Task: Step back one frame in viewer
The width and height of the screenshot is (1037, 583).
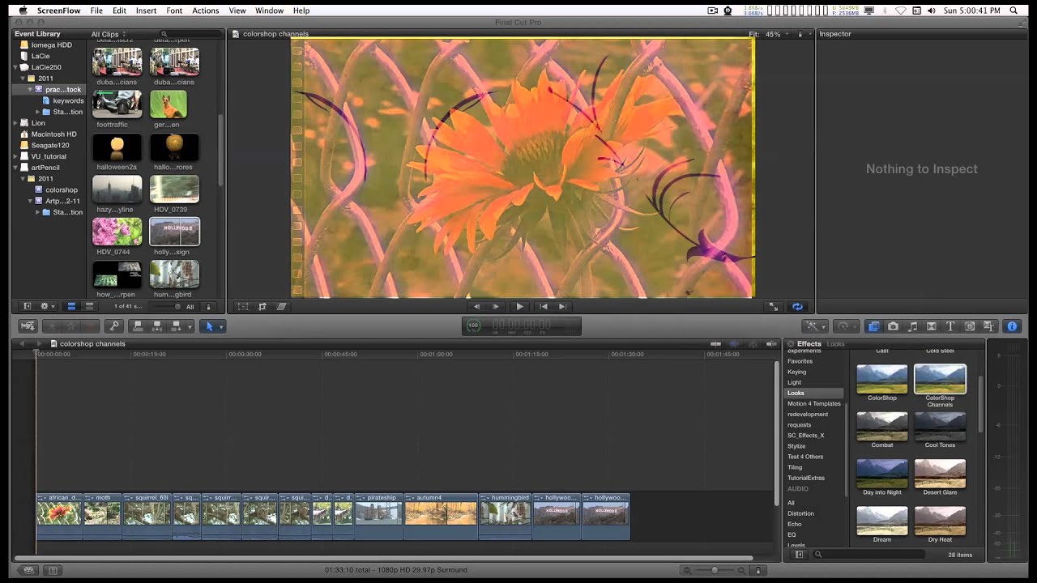Action: tap(476, 307)
